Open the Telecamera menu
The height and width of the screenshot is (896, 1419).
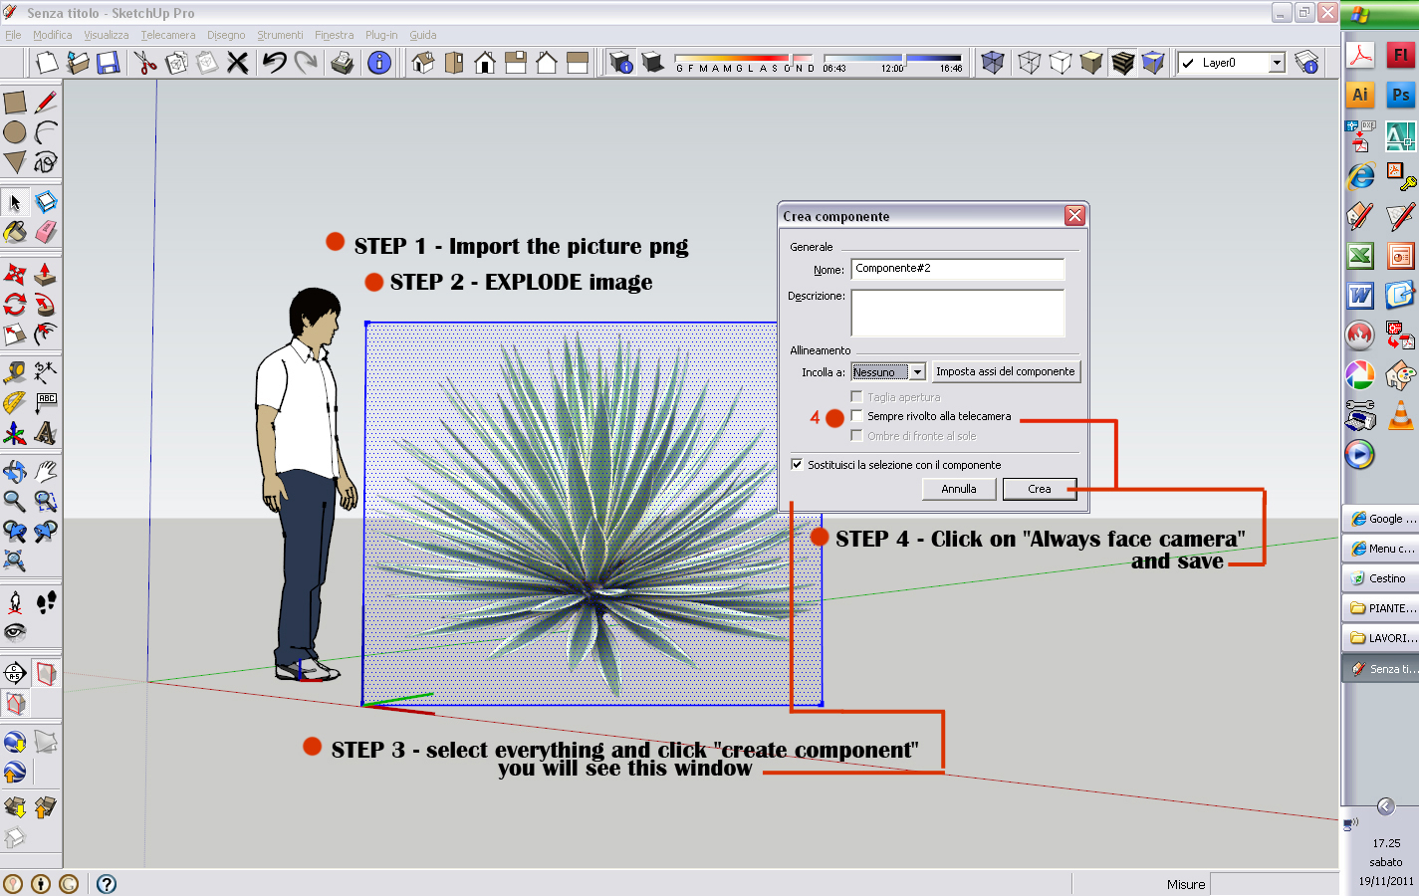(167, 35)
